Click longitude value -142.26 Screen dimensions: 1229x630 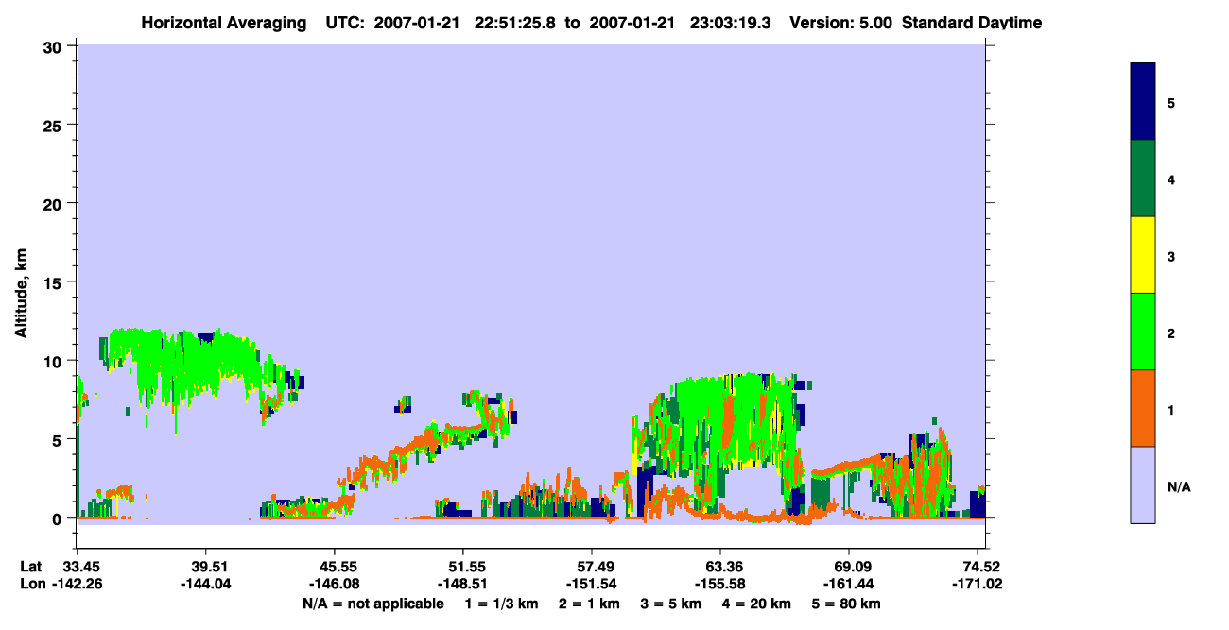78,584
